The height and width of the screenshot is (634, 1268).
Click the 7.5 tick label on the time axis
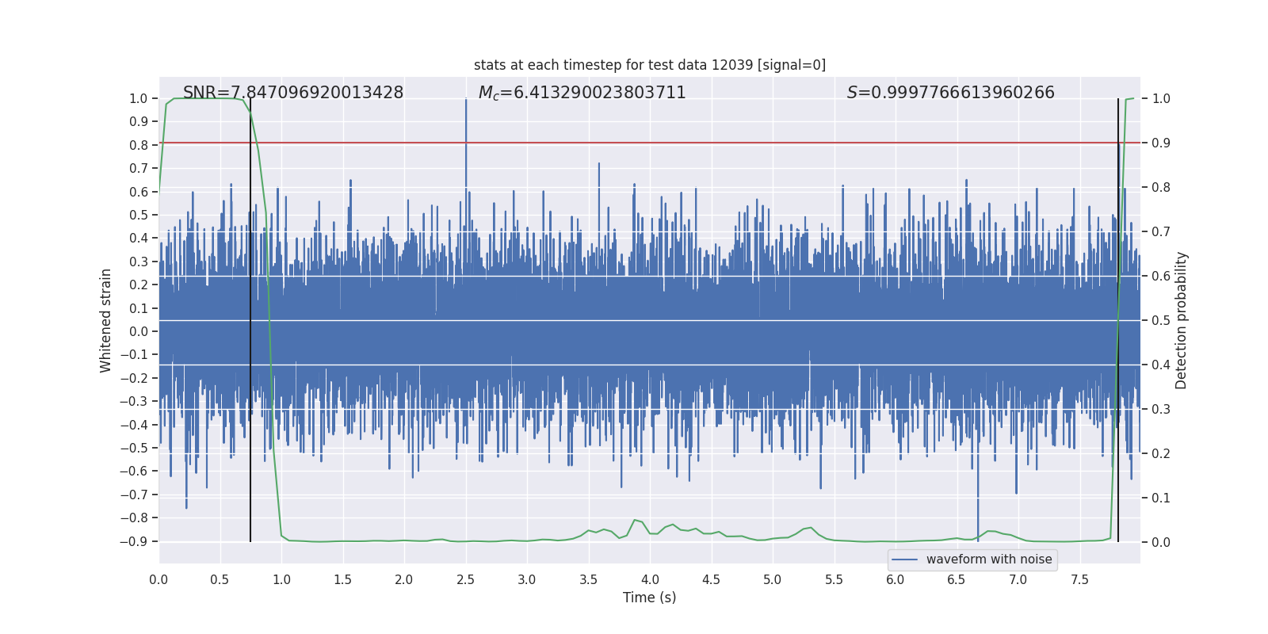1079,579
